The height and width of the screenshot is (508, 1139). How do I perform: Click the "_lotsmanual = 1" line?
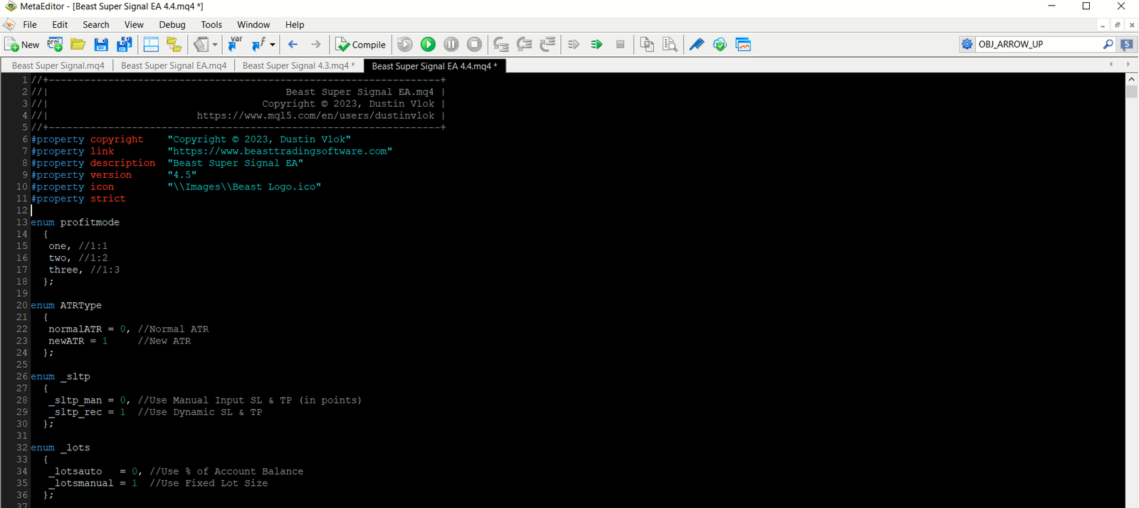(93, 483)
